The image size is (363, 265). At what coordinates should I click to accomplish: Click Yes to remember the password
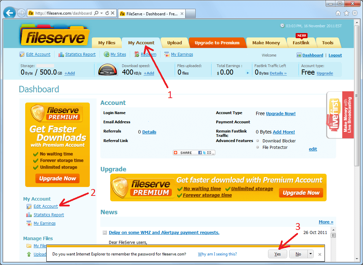click(x=278, y=254)
